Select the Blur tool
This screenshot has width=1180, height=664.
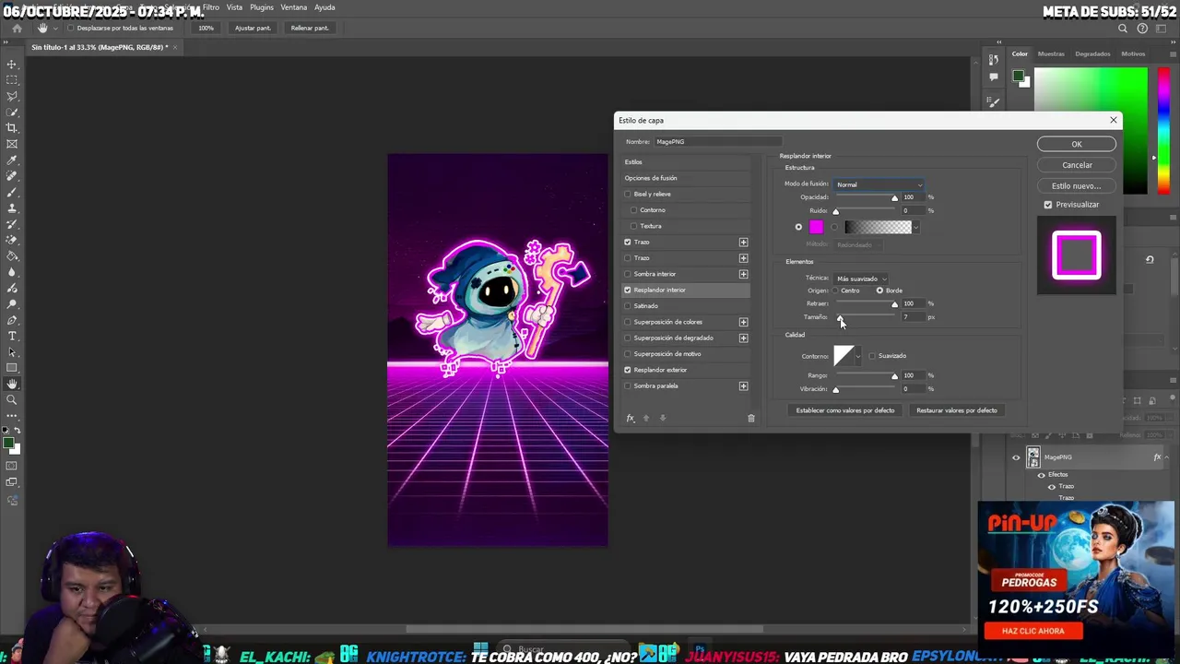(x=12, y=272)
